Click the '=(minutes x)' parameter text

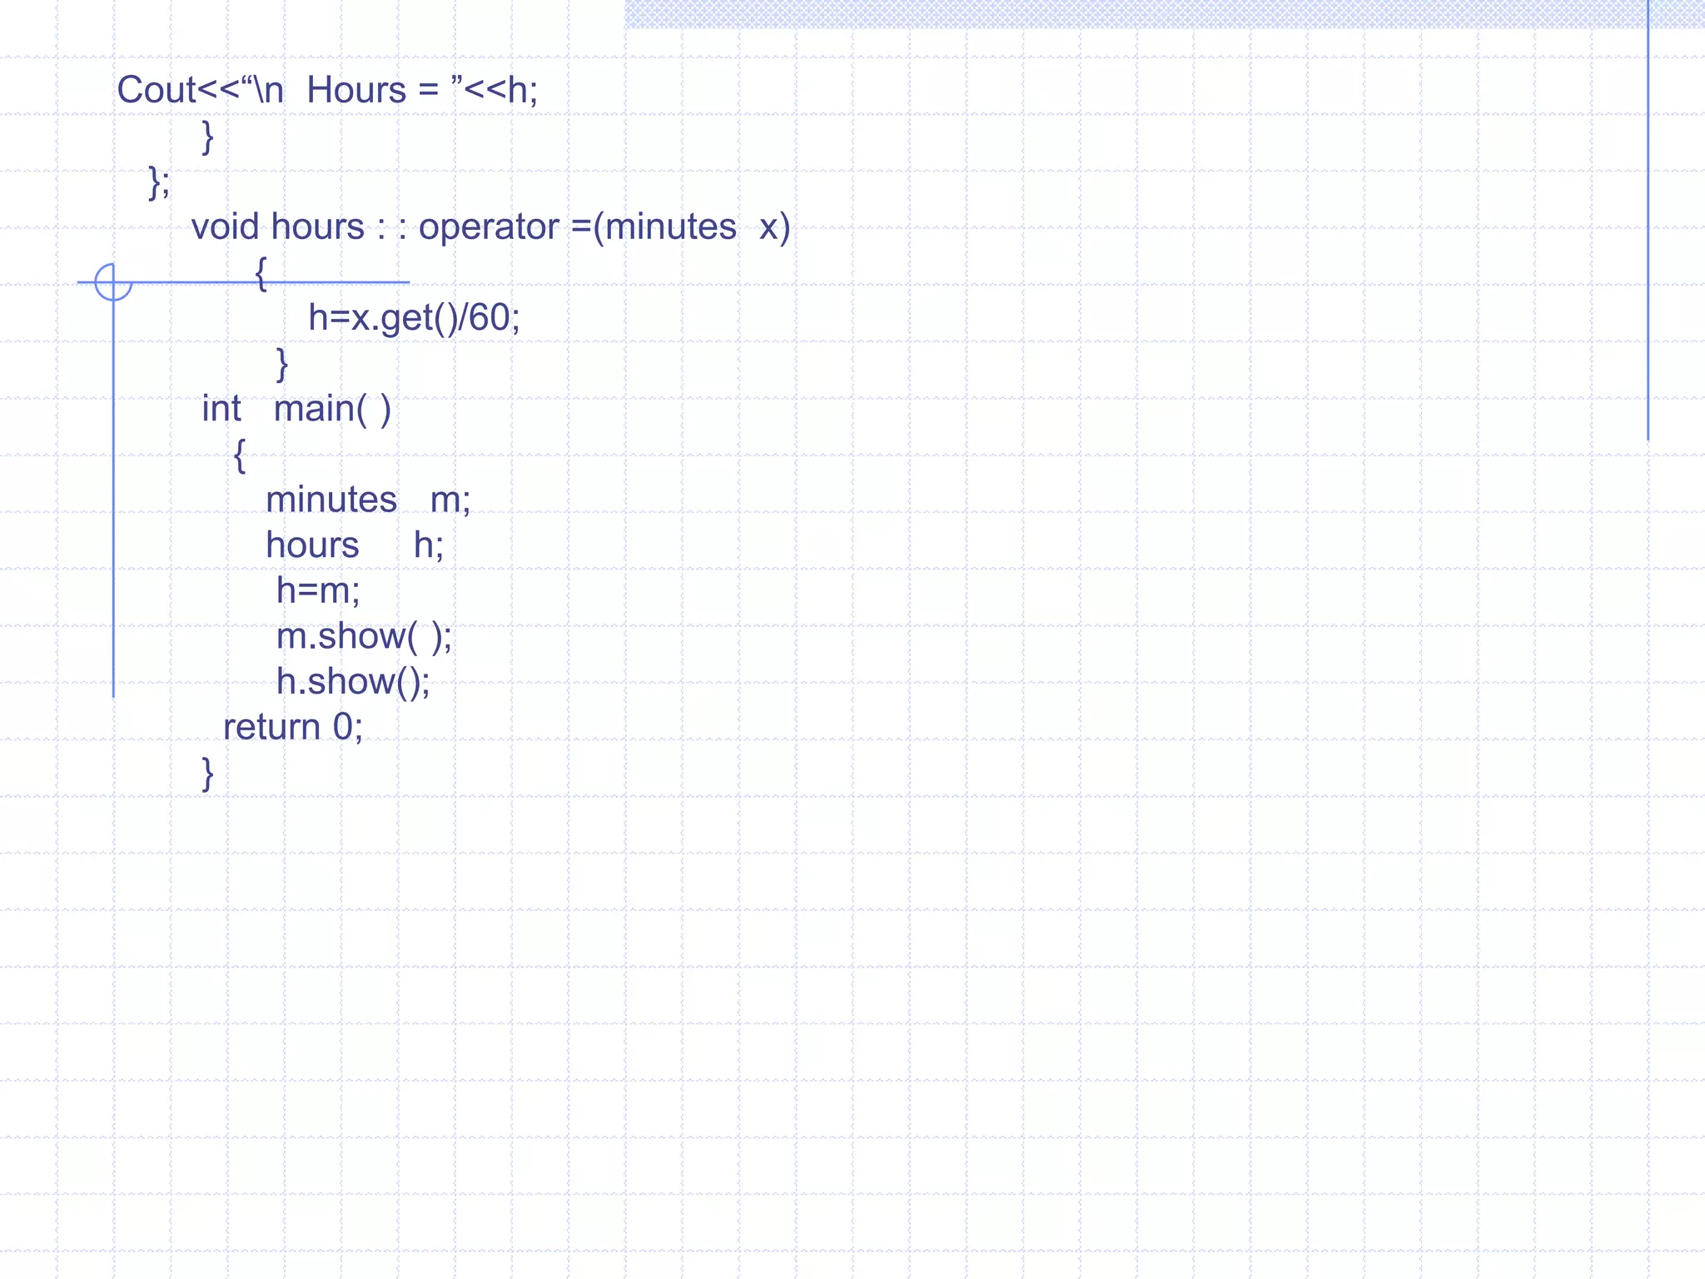tap(681, 226)
